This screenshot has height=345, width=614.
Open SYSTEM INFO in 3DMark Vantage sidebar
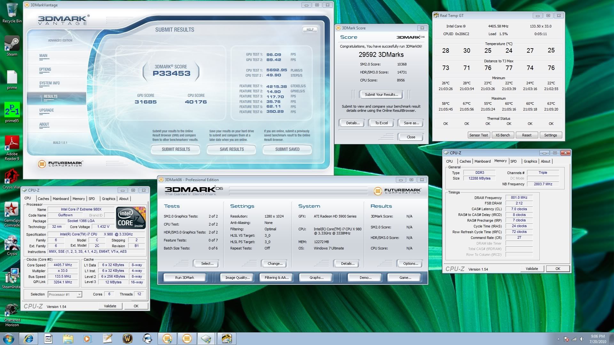[50, 83]
